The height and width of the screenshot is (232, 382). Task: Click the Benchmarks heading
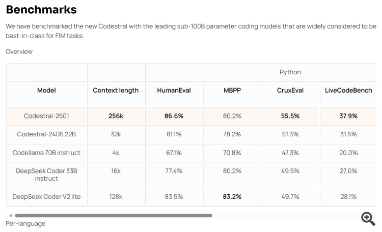tap(41, 10)
